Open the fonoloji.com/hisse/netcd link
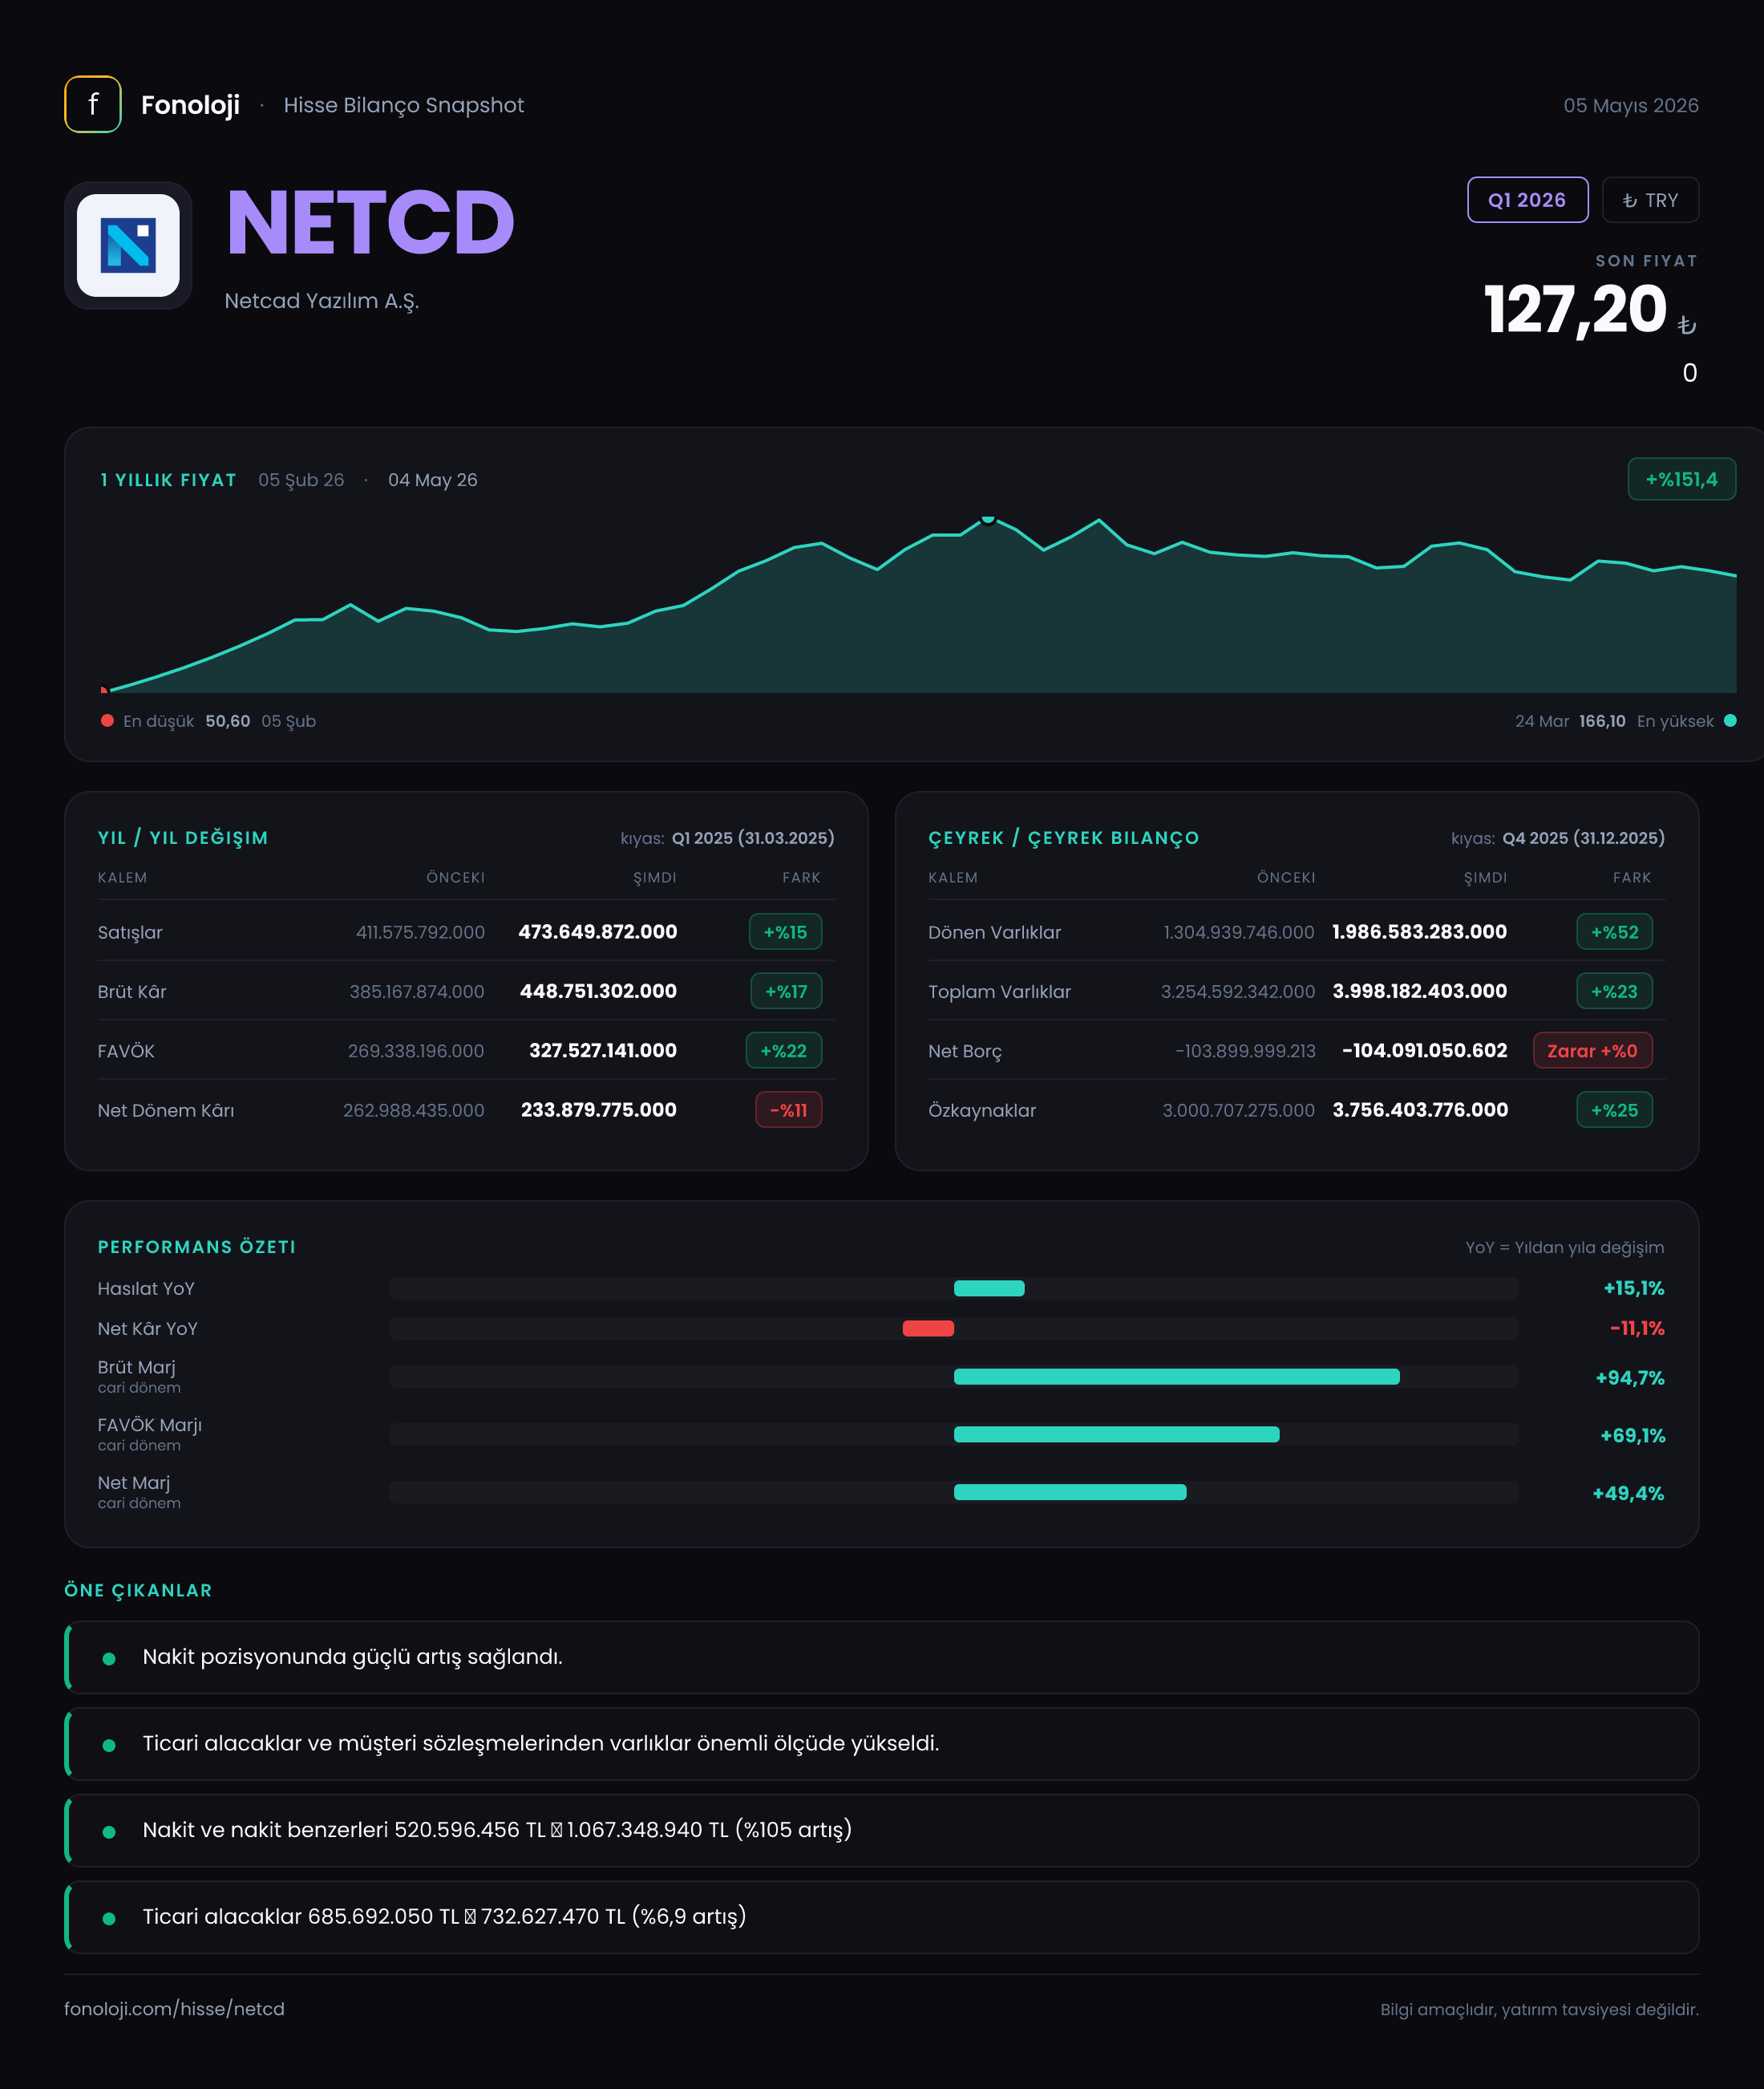 [x=174, y=2009]
